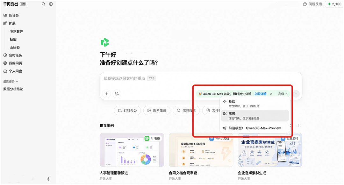Collapse the 最近任务 list
The image size is (344, 185).
(11, 81)
